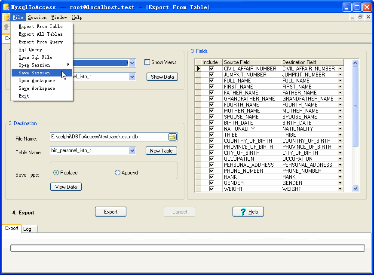
Task: Open destination field dropdown for FIRST_NAME
Action: point(340,86)
